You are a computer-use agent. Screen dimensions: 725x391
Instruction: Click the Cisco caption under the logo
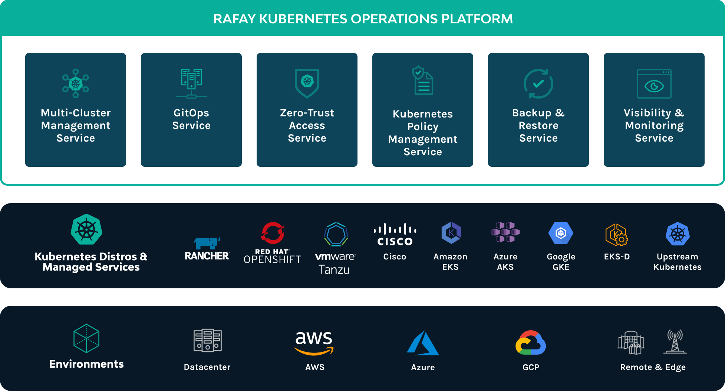(x=395, y=256)
